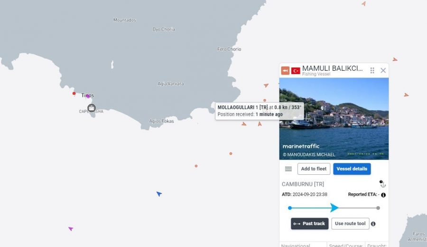
Task: Select the purple vessel marker on Tinos label
Action: tap(88, 96)
